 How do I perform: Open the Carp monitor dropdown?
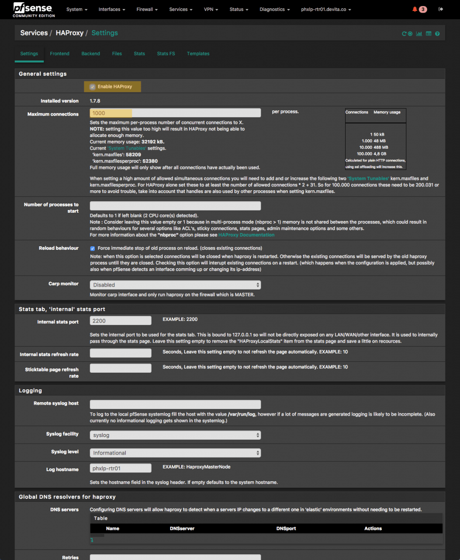pos(175,285)
